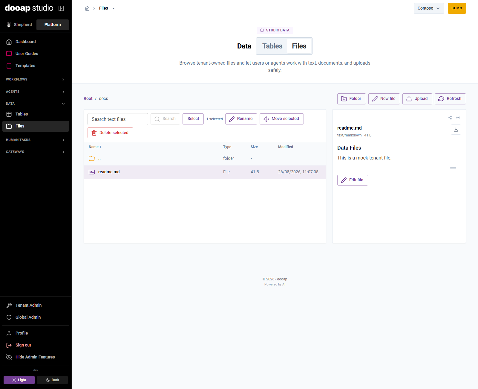
Task: Download readme.md with the download icon
Action: pos(456,130)
